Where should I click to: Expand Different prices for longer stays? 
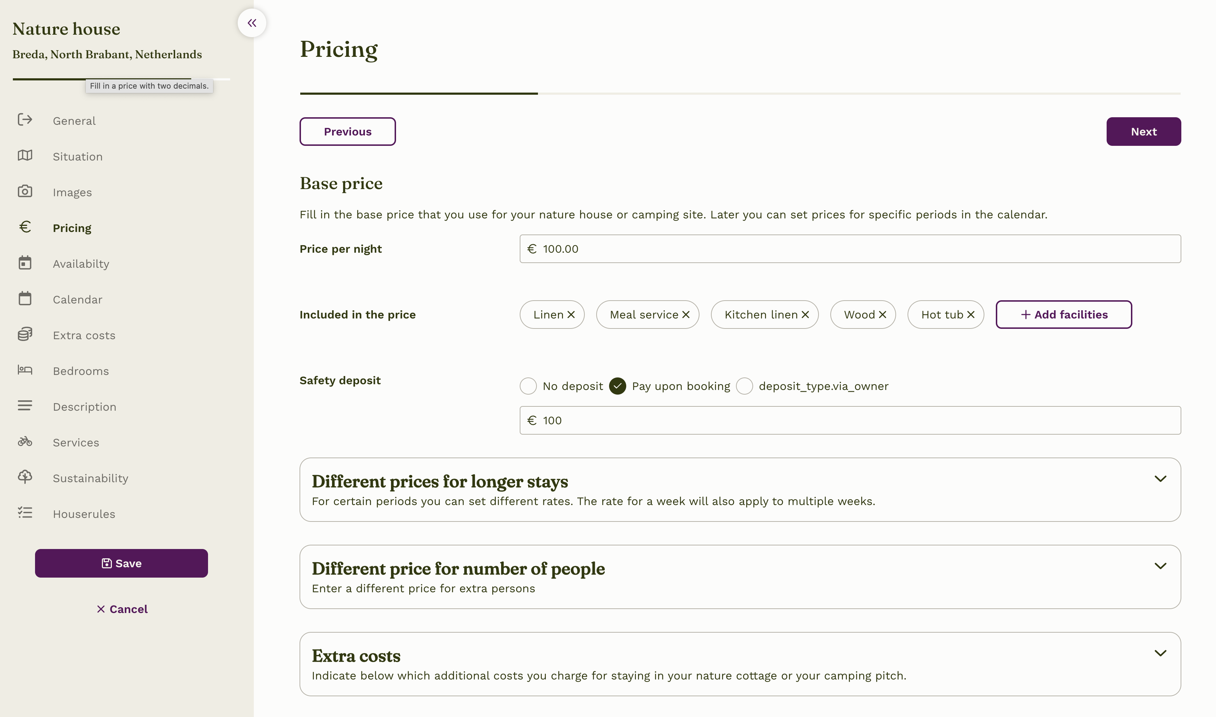coord(1160,479)
